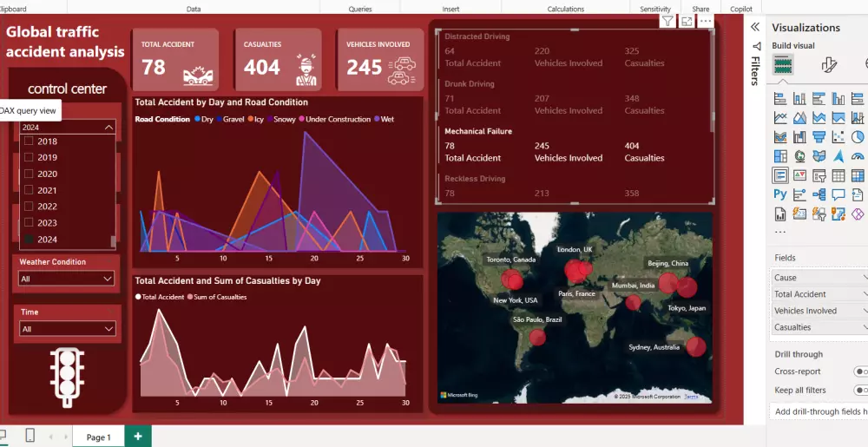Open the Terms link on the map
The width and height of the screenshot is (868, 447).
690,397
